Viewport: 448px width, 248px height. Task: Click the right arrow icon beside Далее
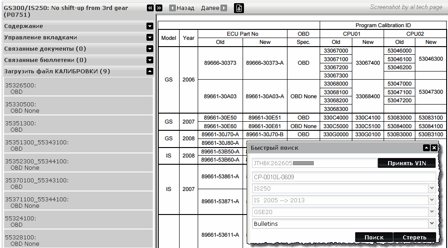click(x=224, y=8)
